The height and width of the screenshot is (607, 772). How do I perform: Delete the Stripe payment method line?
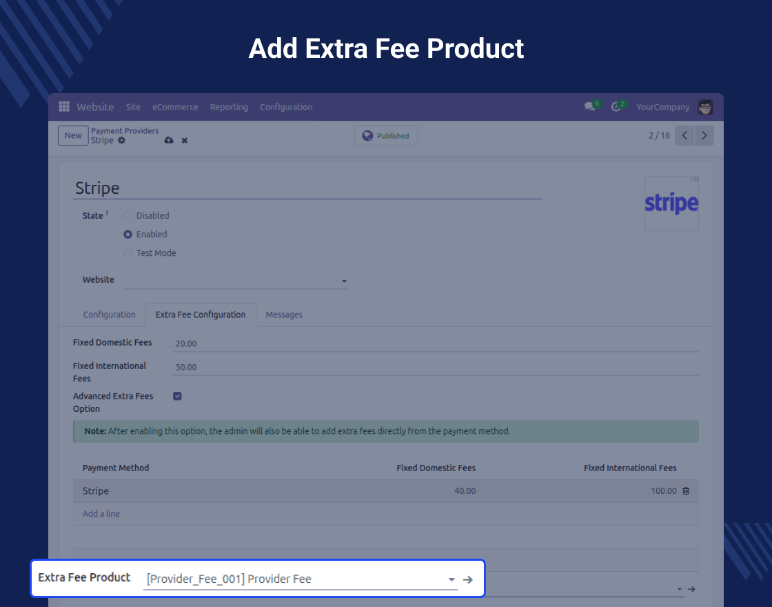[x=686, y=491]
